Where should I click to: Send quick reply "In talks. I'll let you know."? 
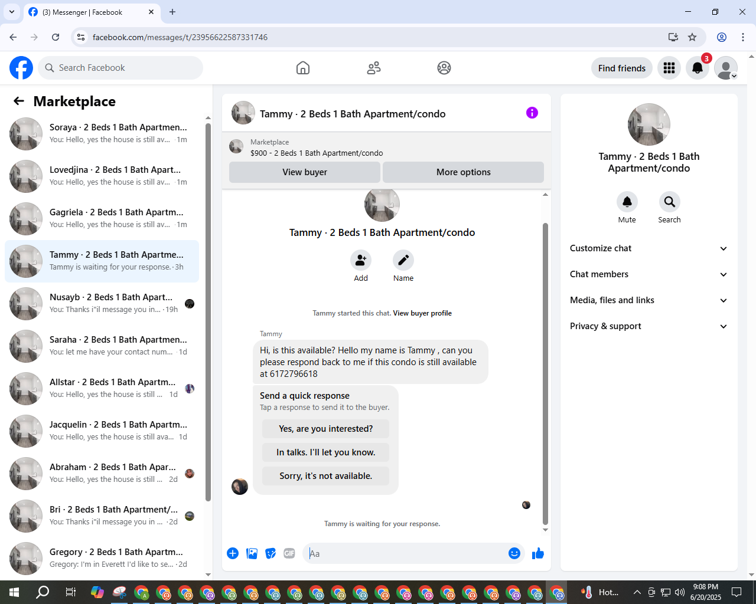(x=326, y=452)
